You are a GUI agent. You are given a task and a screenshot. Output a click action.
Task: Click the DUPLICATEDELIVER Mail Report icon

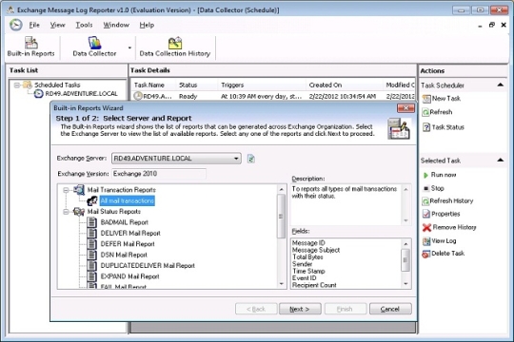92,265
